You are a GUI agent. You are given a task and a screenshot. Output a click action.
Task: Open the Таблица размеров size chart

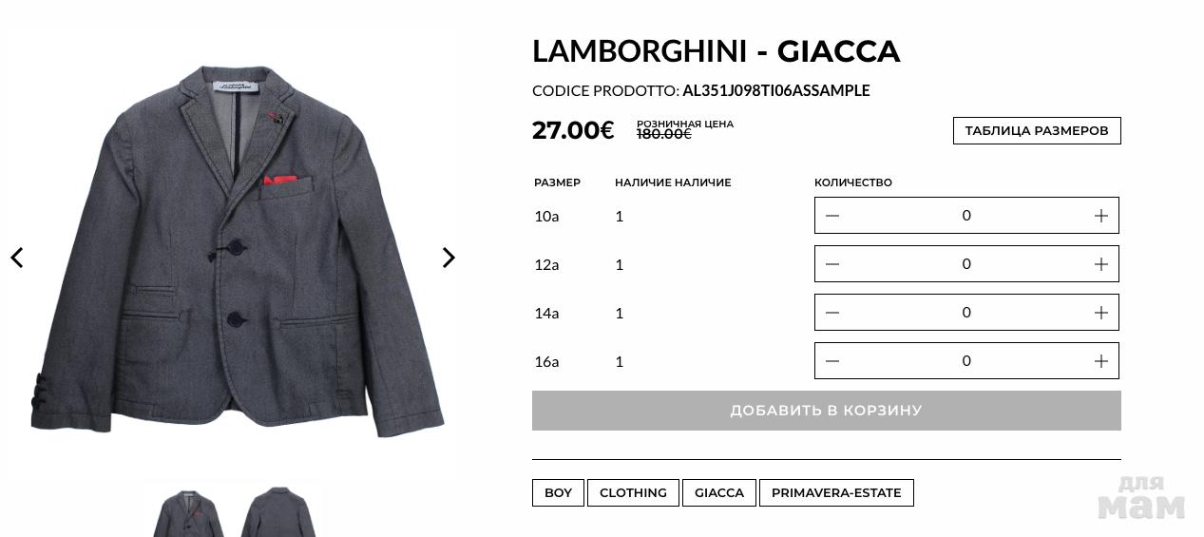pos(1037,131)
